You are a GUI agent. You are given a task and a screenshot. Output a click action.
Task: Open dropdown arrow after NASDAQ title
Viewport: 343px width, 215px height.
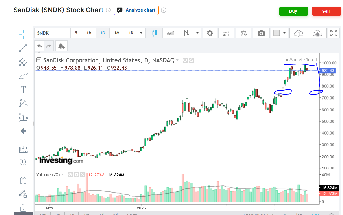[177, 60]
